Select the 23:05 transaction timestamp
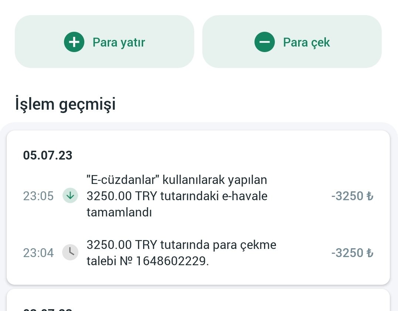Screen dimensions: 398x311 [x=38, y=196]
